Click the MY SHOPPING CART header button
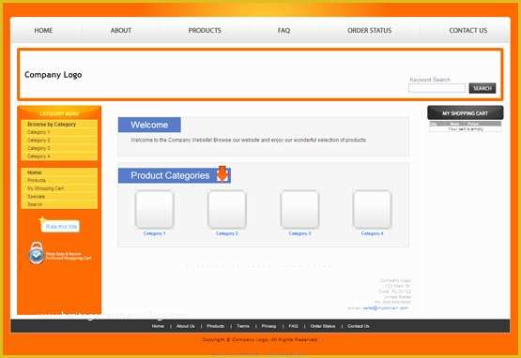Image resolution: width=521 pixels, height=358 pixels. (x=466, y=112)
